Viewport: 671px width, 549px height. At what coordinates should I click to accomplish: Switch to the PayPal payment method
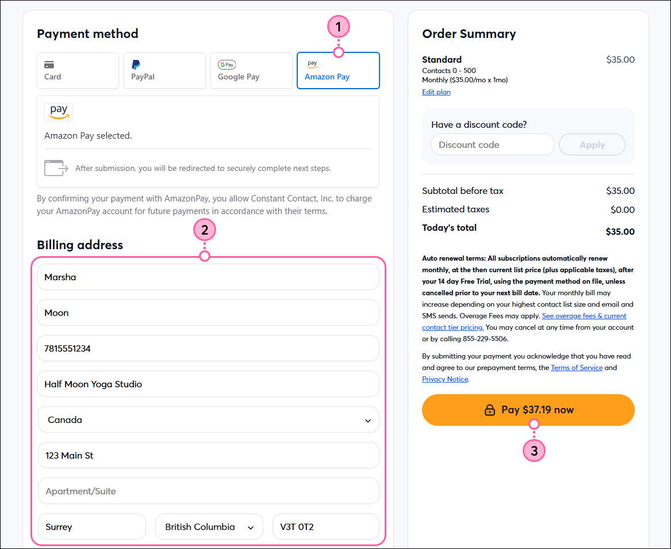point(164,70)
